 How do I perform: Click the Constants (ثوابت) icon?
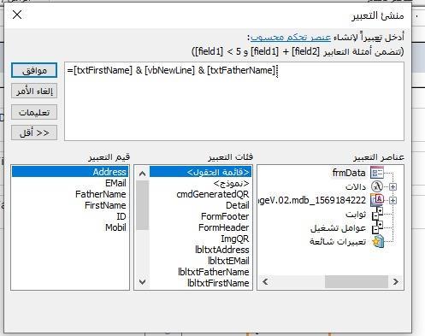pyautogui.click(x=377, y=214)
